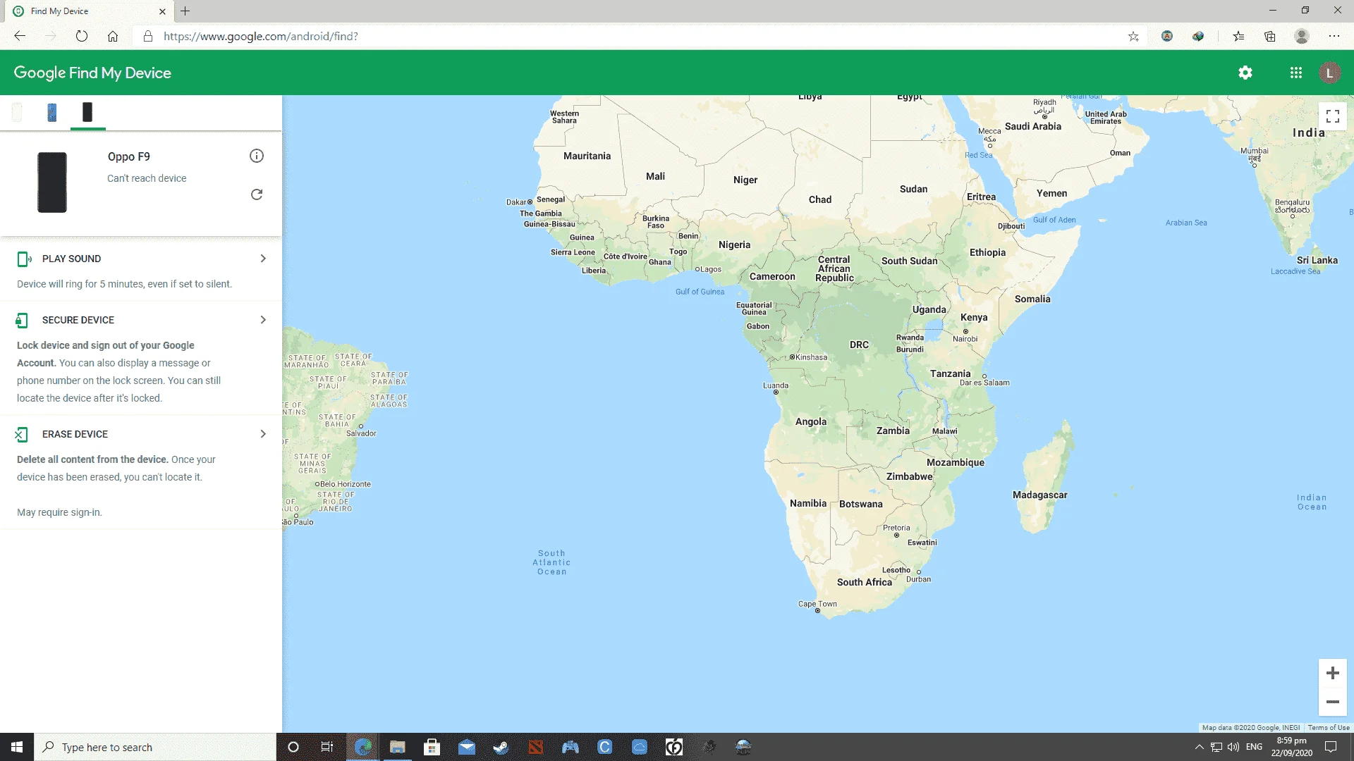Select the Find My Device browser tab
1354x761 pixels.
pyautogui.click(x=89, y=11)
